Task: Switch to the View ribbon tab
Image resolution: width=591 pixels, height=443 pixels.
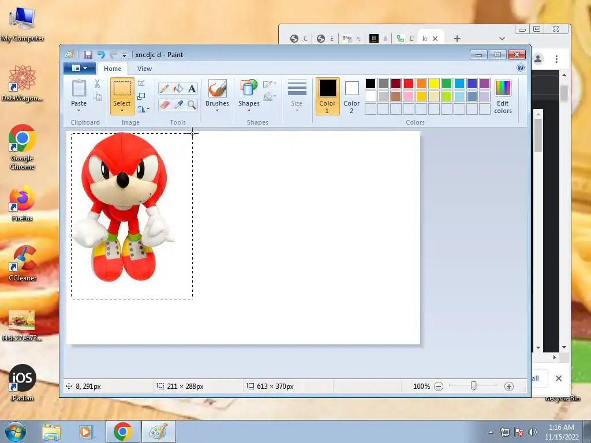Action: click(144, 69)
